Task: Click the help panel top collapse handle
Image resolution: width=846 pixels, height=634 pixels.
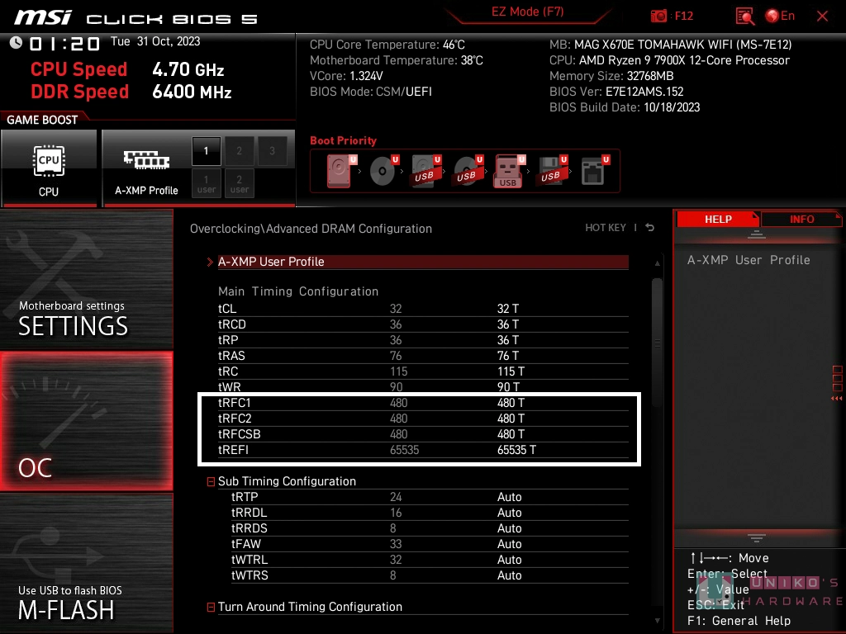Action: click(x=757, y=234)
